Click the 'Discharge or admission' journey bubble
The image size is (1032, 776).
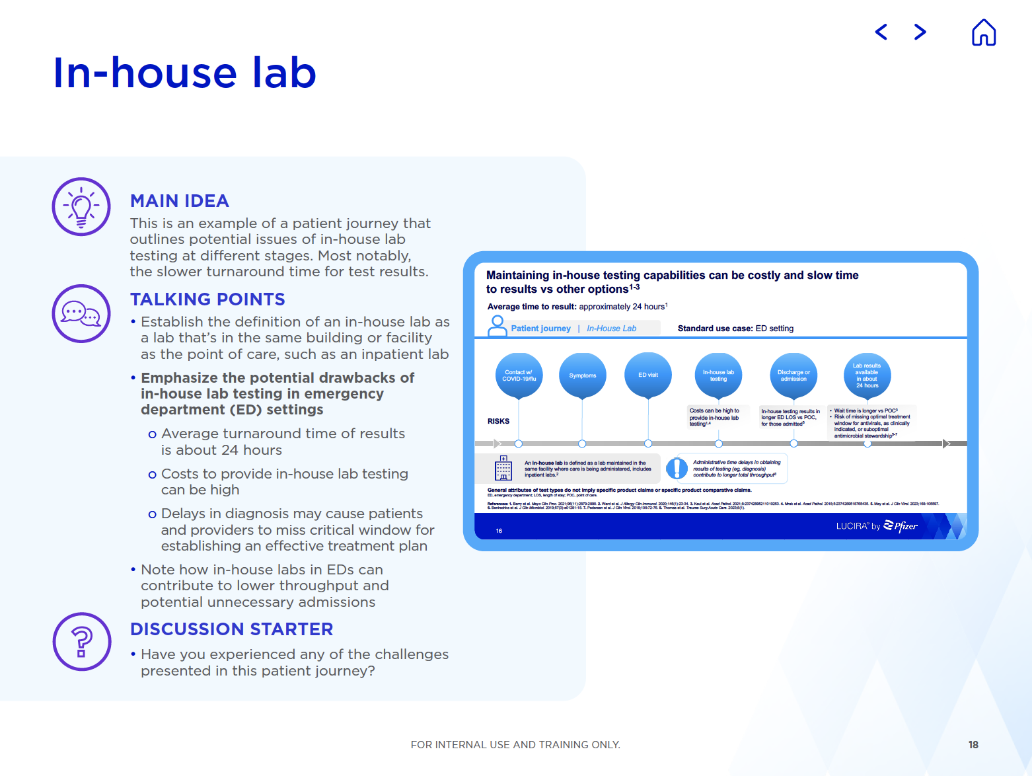[793, 375]
